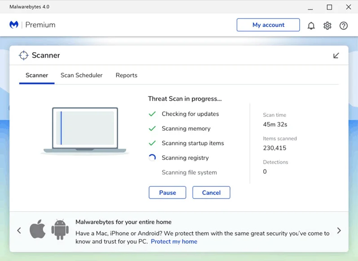Open the notifications bell icon
Image resolution: width=358 pixels, height=261 pixels.
311,26
